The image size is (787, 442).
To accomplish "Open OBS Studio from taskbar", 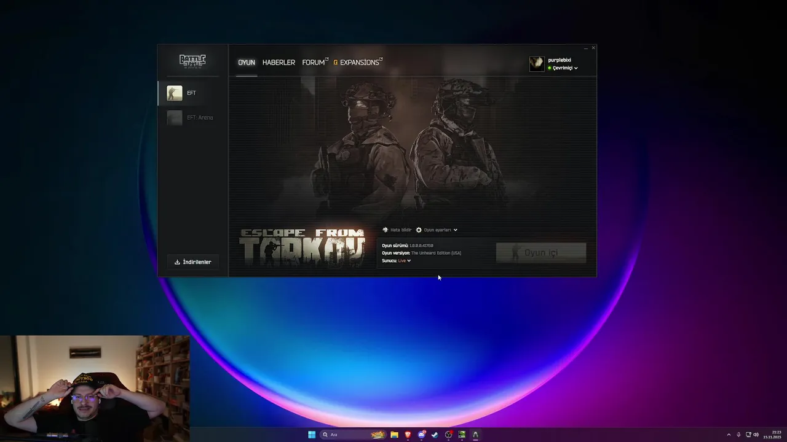I will [x=448, y=435].
